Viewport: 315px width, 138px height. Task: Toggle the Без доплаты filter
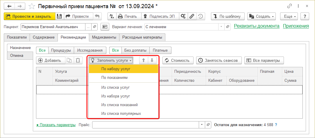coord(135,50)
